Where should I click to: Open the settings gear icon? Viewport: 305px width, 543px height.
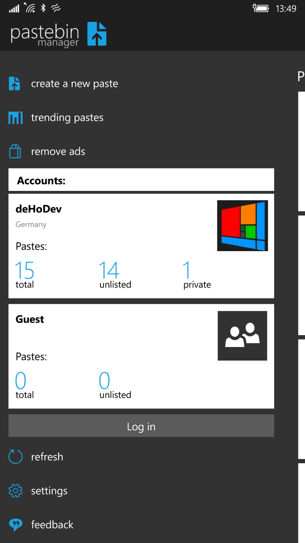pyautogui.click(x=15, y=491)
